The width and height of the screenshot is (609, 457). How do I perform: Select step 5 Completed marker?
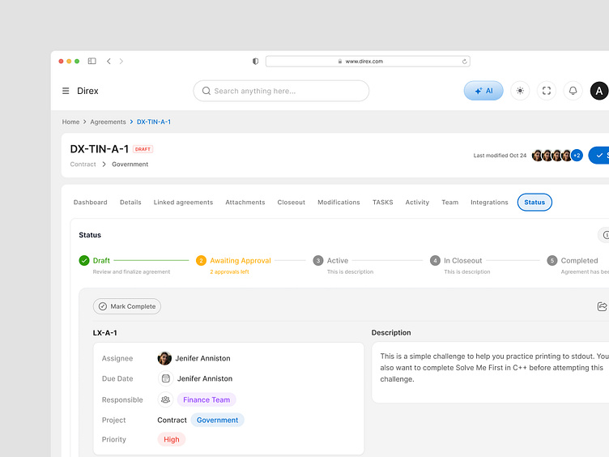552,260
